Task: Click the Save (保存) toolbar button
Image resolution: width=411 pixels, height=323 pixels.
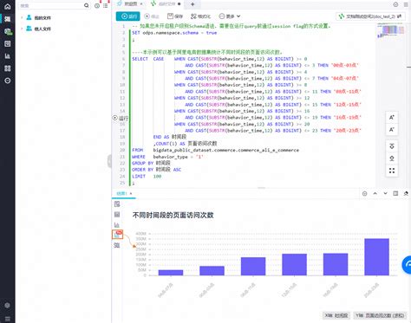Action: click(175, 16)
